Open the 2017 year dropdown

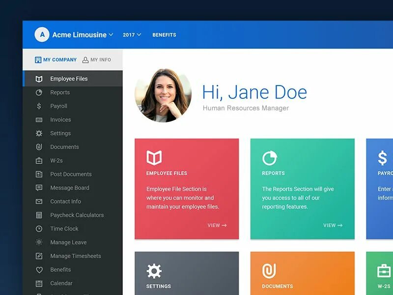tap(132, 35)
